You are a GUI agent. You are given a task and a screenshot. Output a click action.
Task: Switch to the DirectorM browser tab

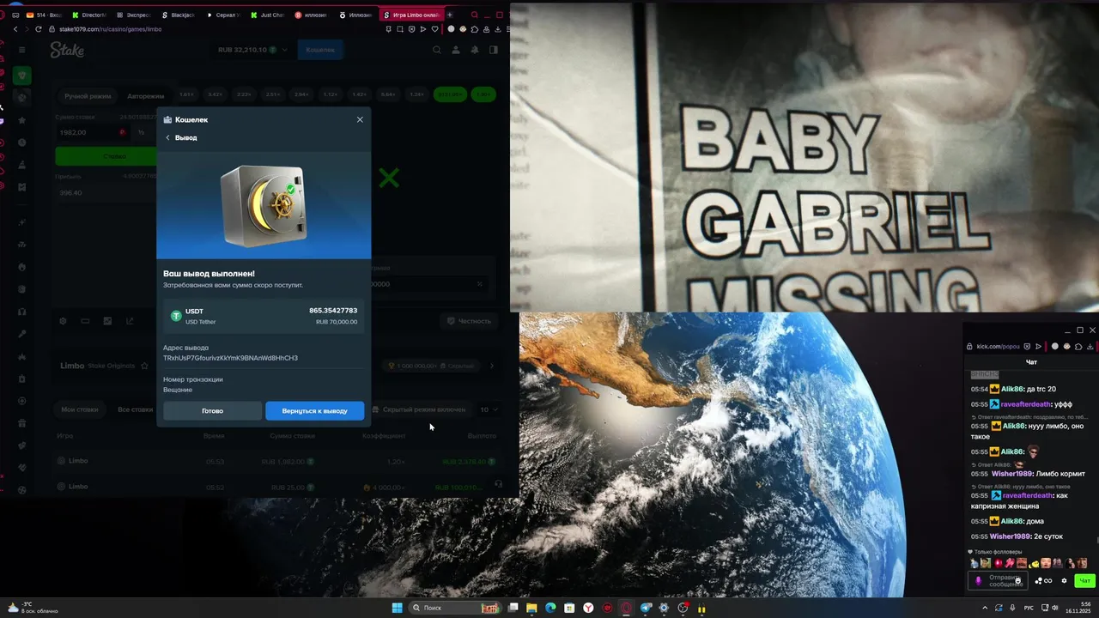90,15
